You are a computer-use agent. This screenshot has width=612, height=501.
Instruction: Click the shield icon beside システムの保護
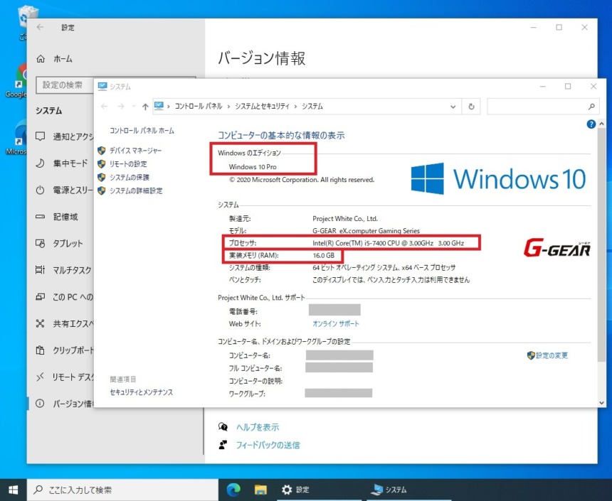102,178
